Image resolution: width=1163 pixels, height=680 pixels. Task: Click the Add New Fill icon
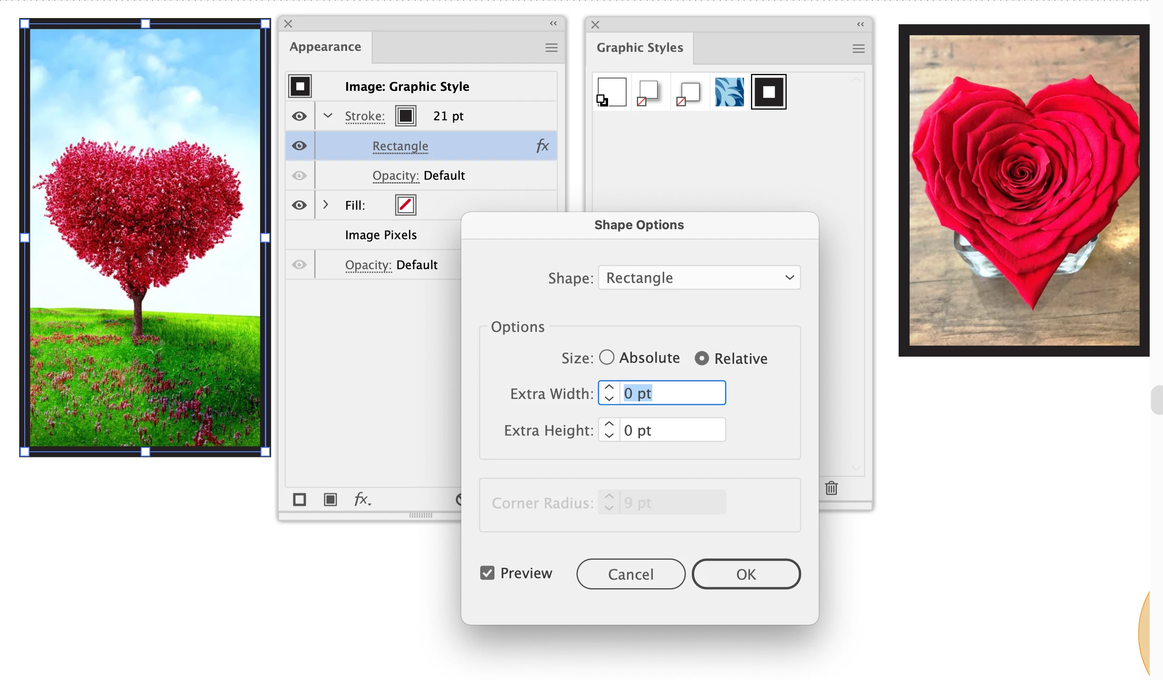[330, 499]
